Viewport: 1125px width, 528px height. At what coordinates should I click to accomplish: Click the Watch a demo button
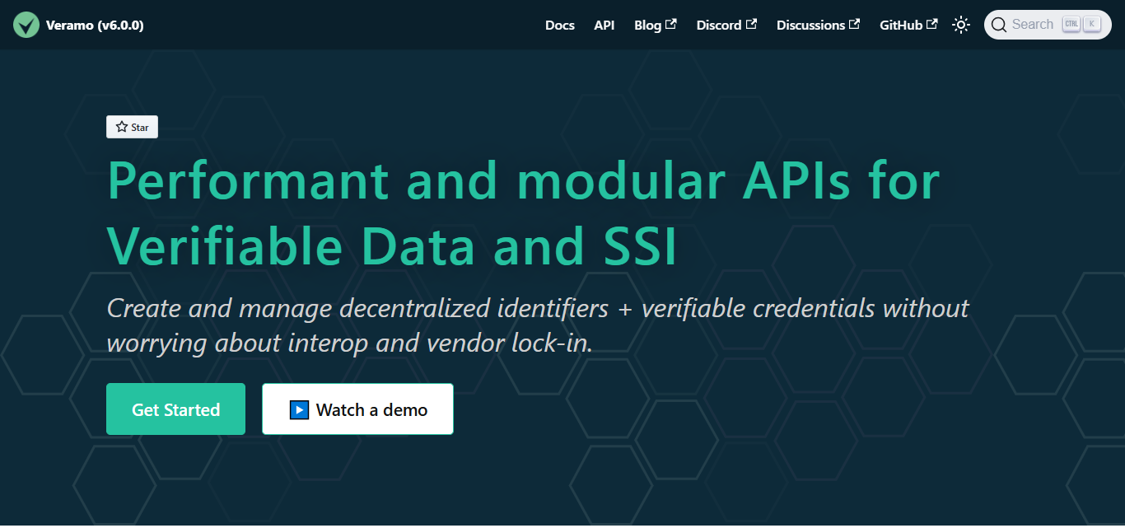click(x=357, y=409)
